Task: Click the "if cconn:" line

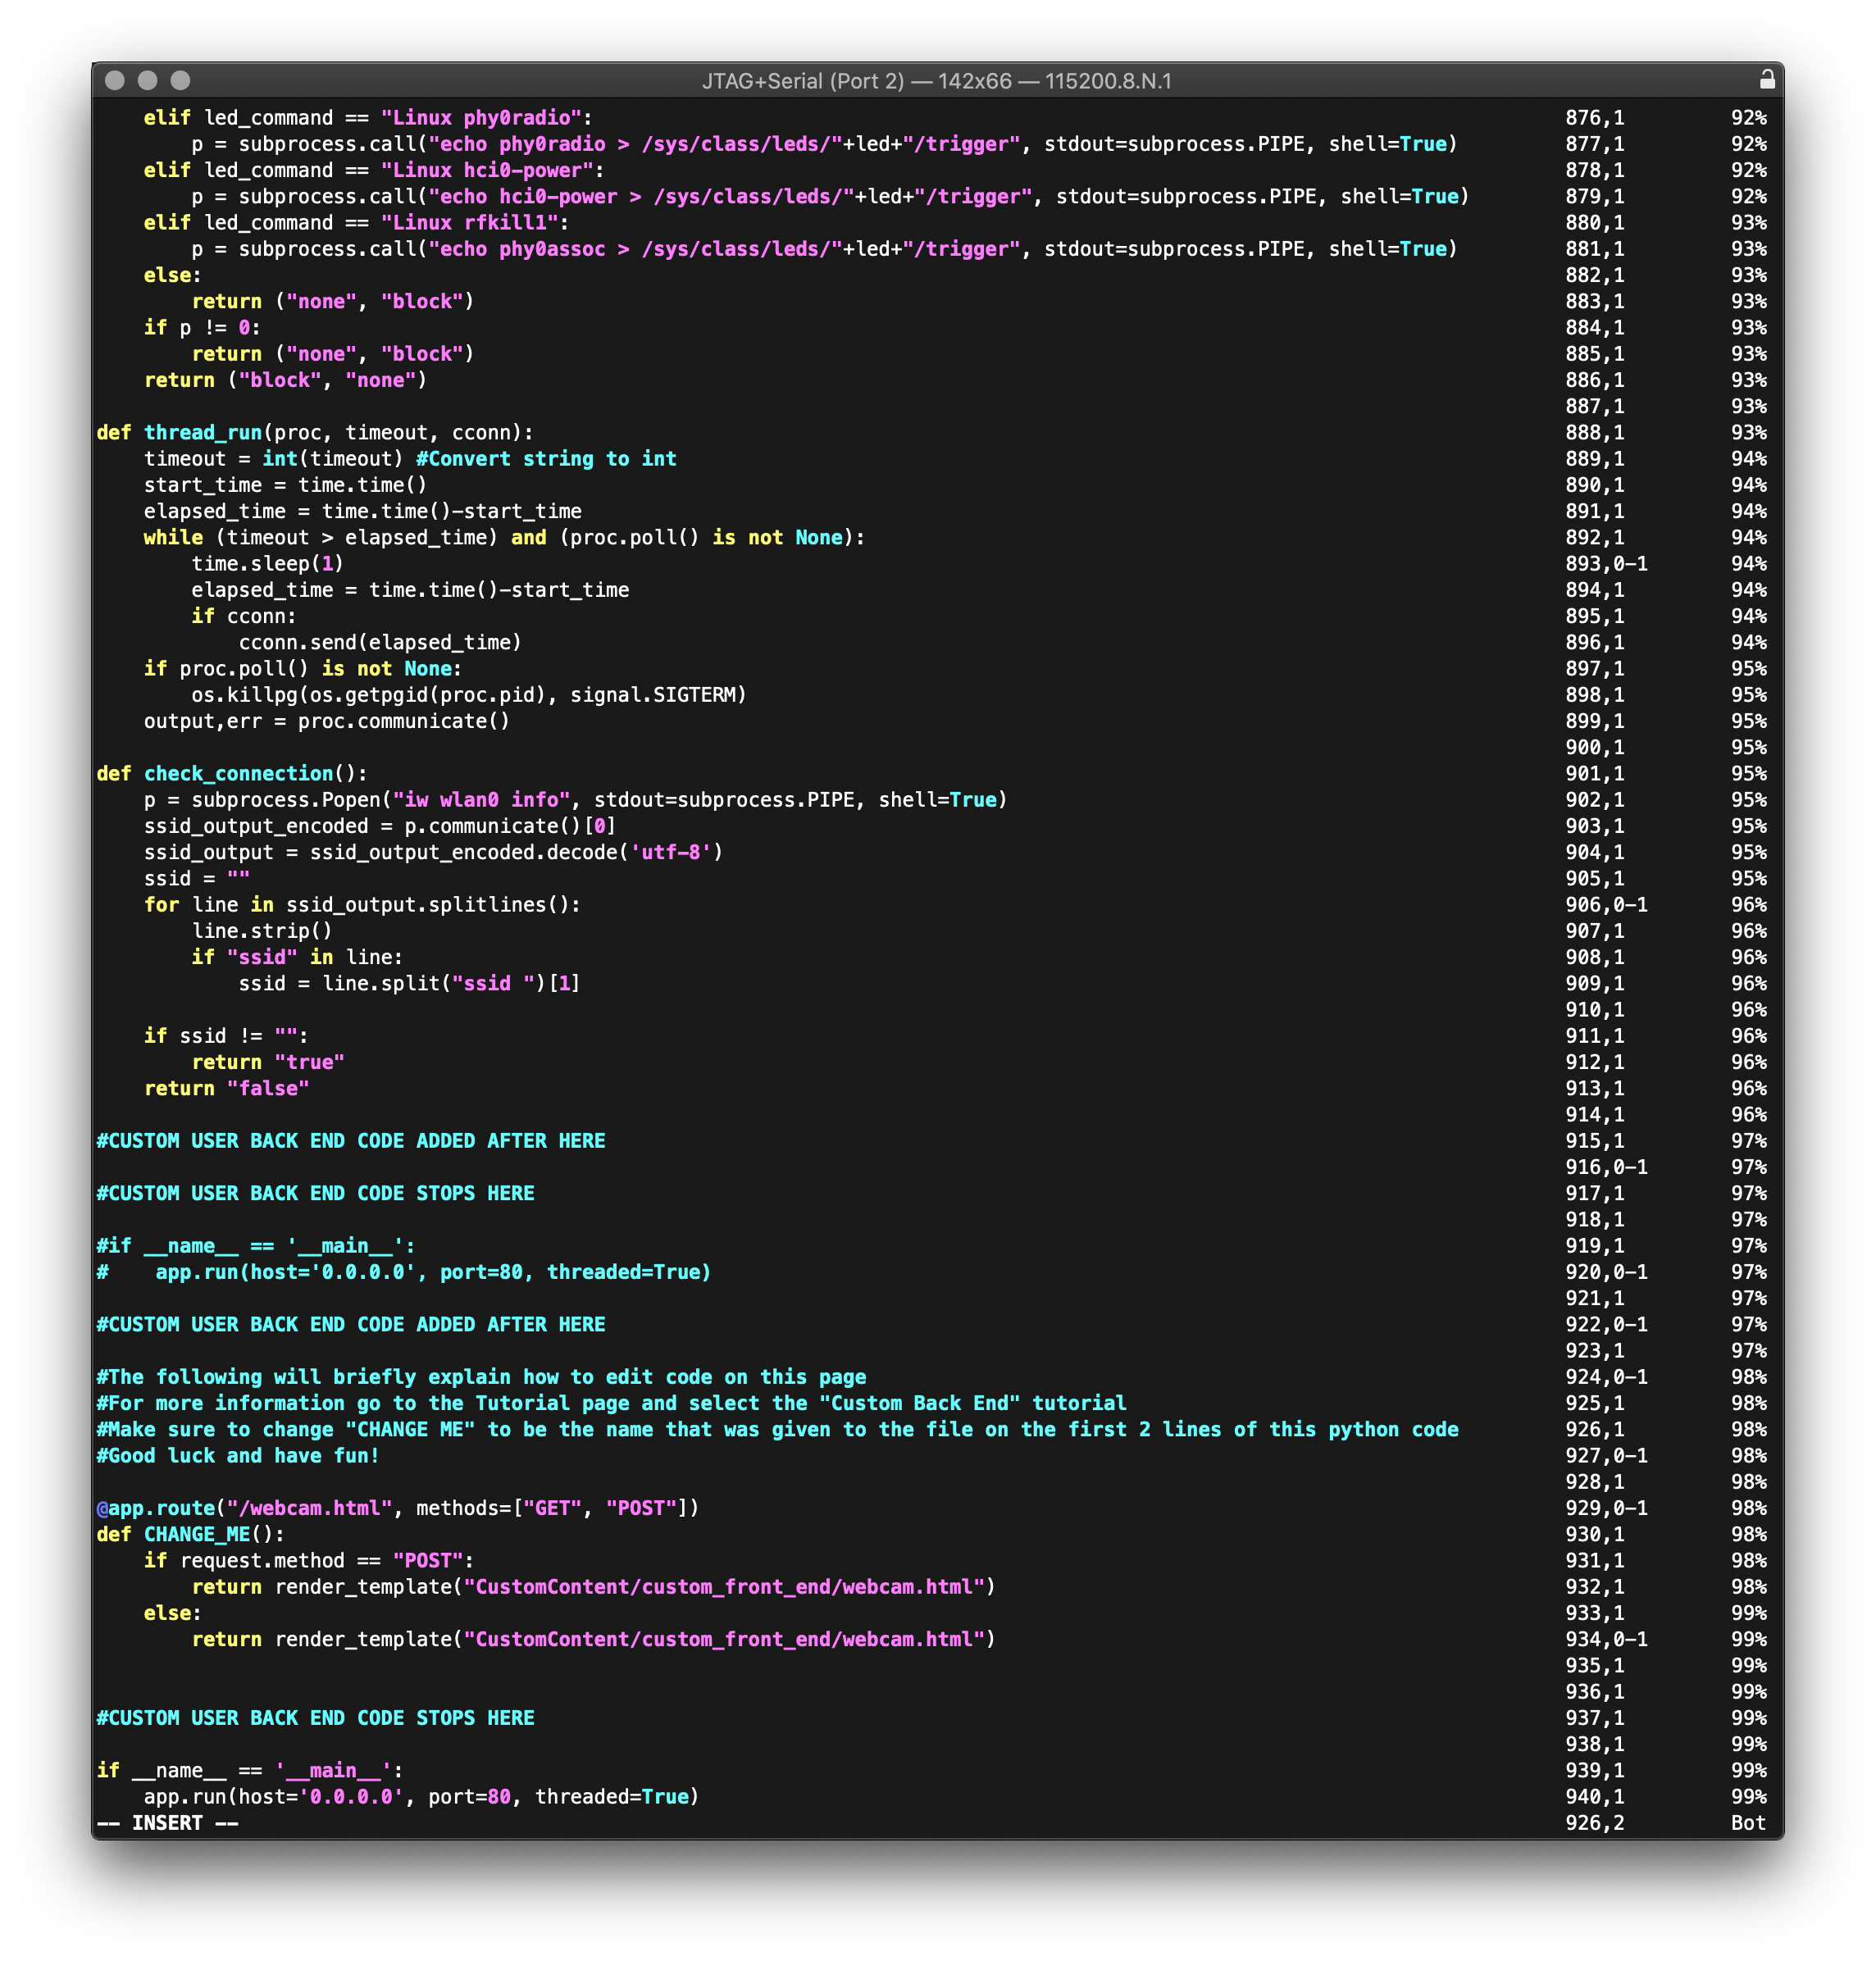Action: pos(244,617)
